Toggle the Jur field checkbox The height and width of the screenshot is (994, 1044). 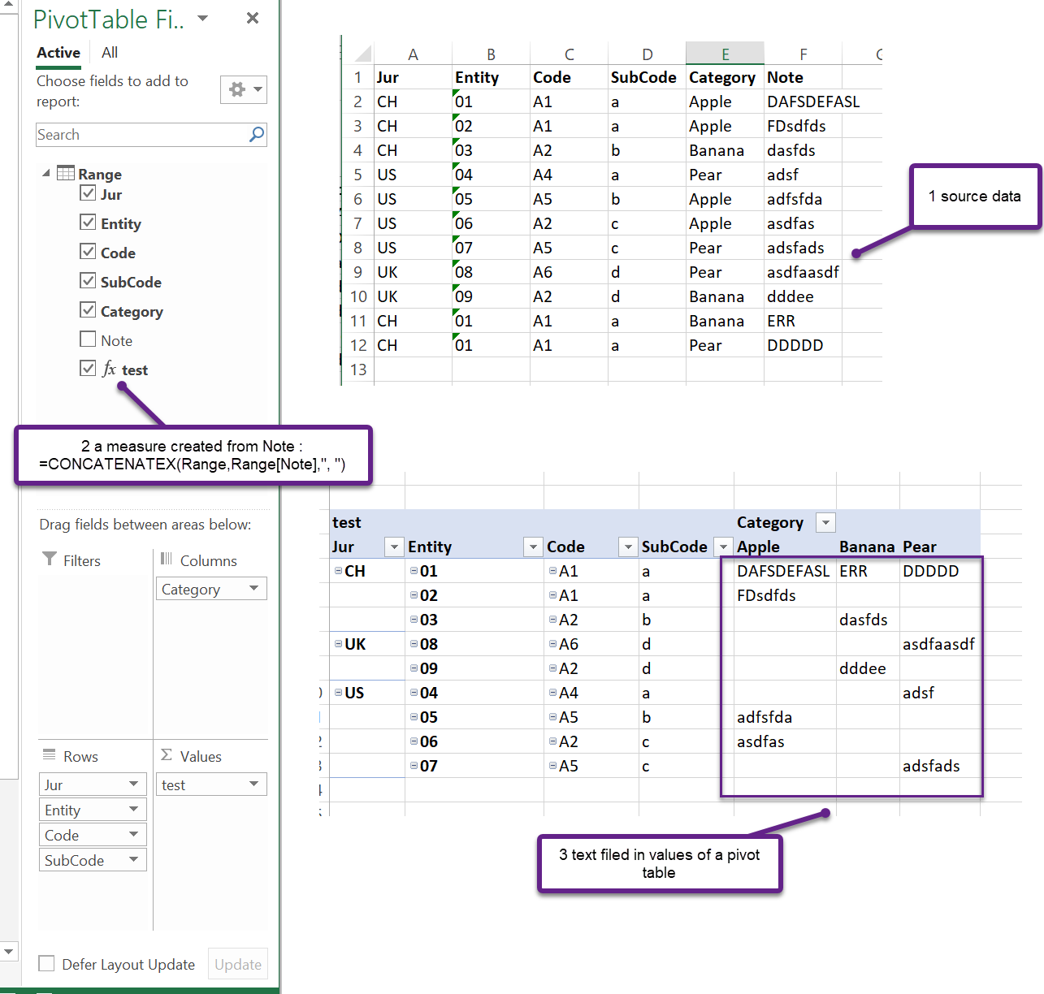coord(88,193)
